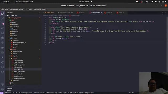This screenshot has width=168, height=94.
Task: Click the todo.rb model file icon
Action: (x=12, y=45)
